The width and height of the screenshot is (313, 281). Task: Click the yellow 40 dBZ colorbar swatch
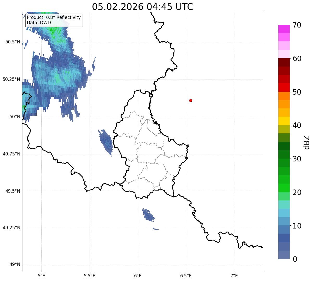tap(284, 121)
